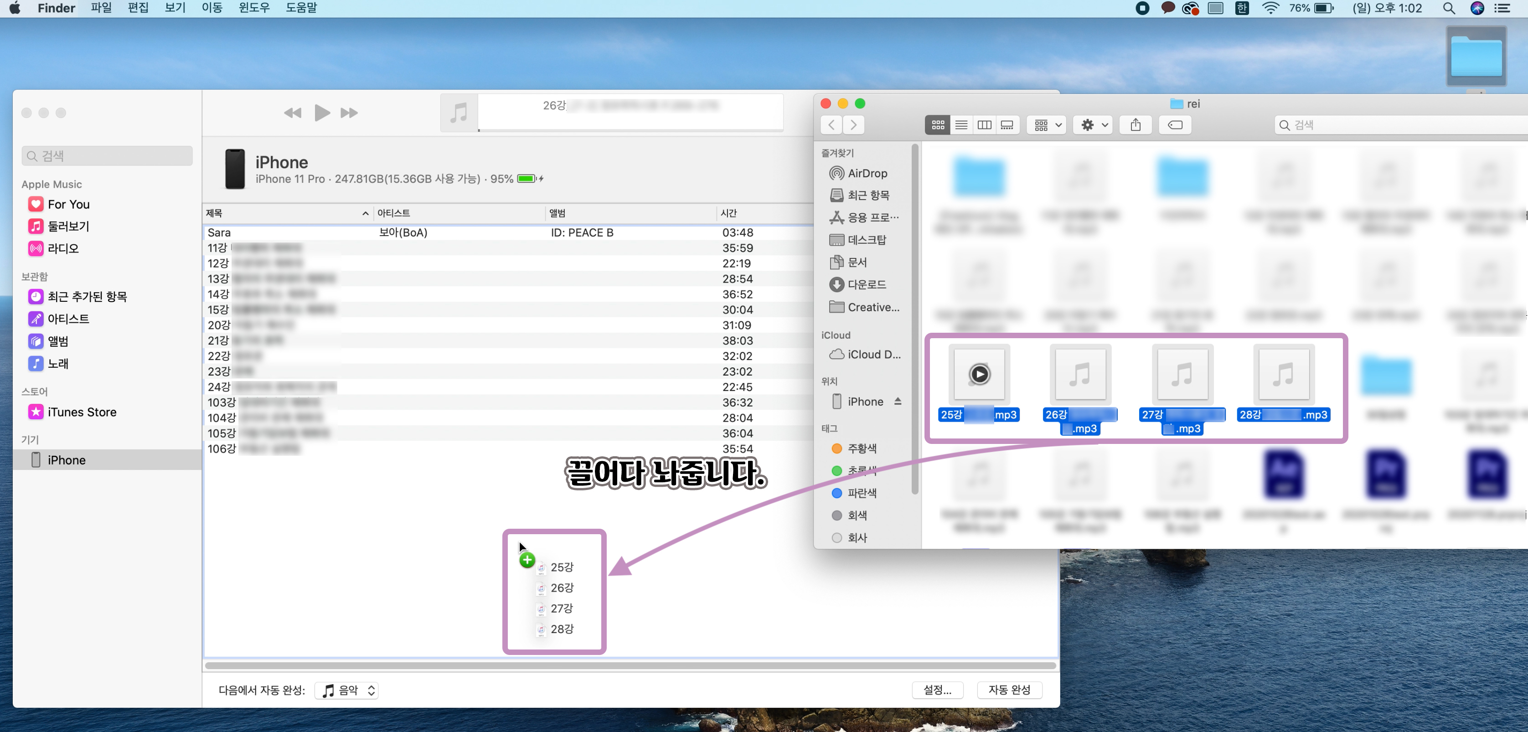Eject iPhone in Finder sidebar
Viewport: 1528px width, 732px height.
pyautogui.click(x=898, y=401)
